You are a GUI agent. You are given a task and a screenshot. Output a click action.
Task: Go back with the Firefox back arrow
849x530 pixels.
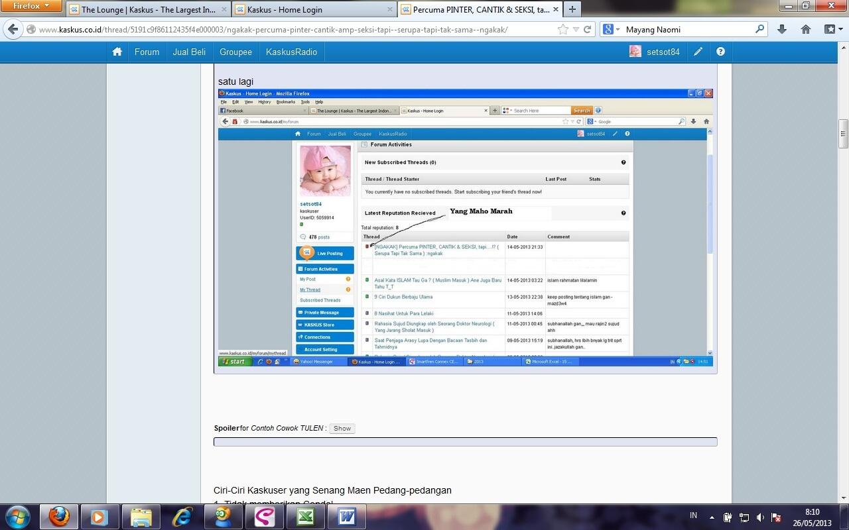tap(13, 29)
